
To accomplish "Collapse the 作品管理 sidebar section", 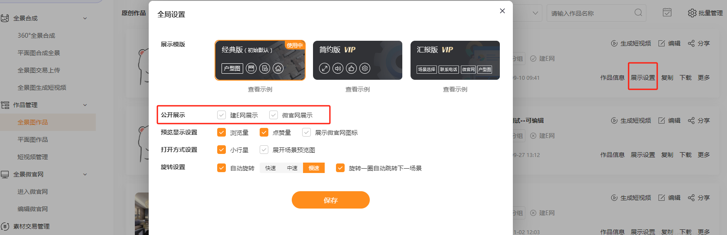I will click(x=85, y=105).
